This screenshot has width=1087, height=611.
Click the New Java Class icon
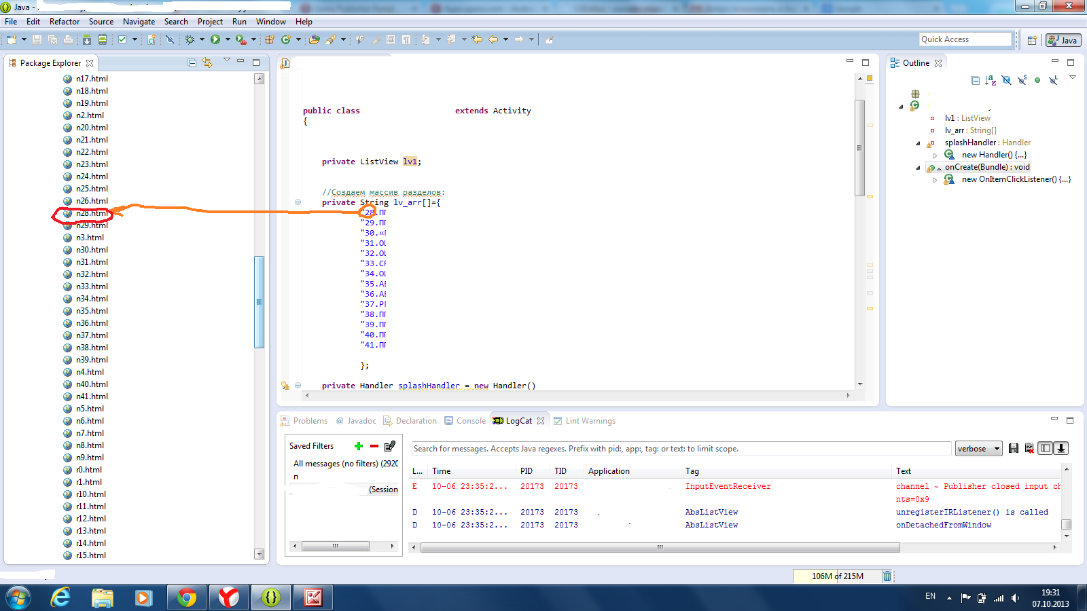(286, 39)
